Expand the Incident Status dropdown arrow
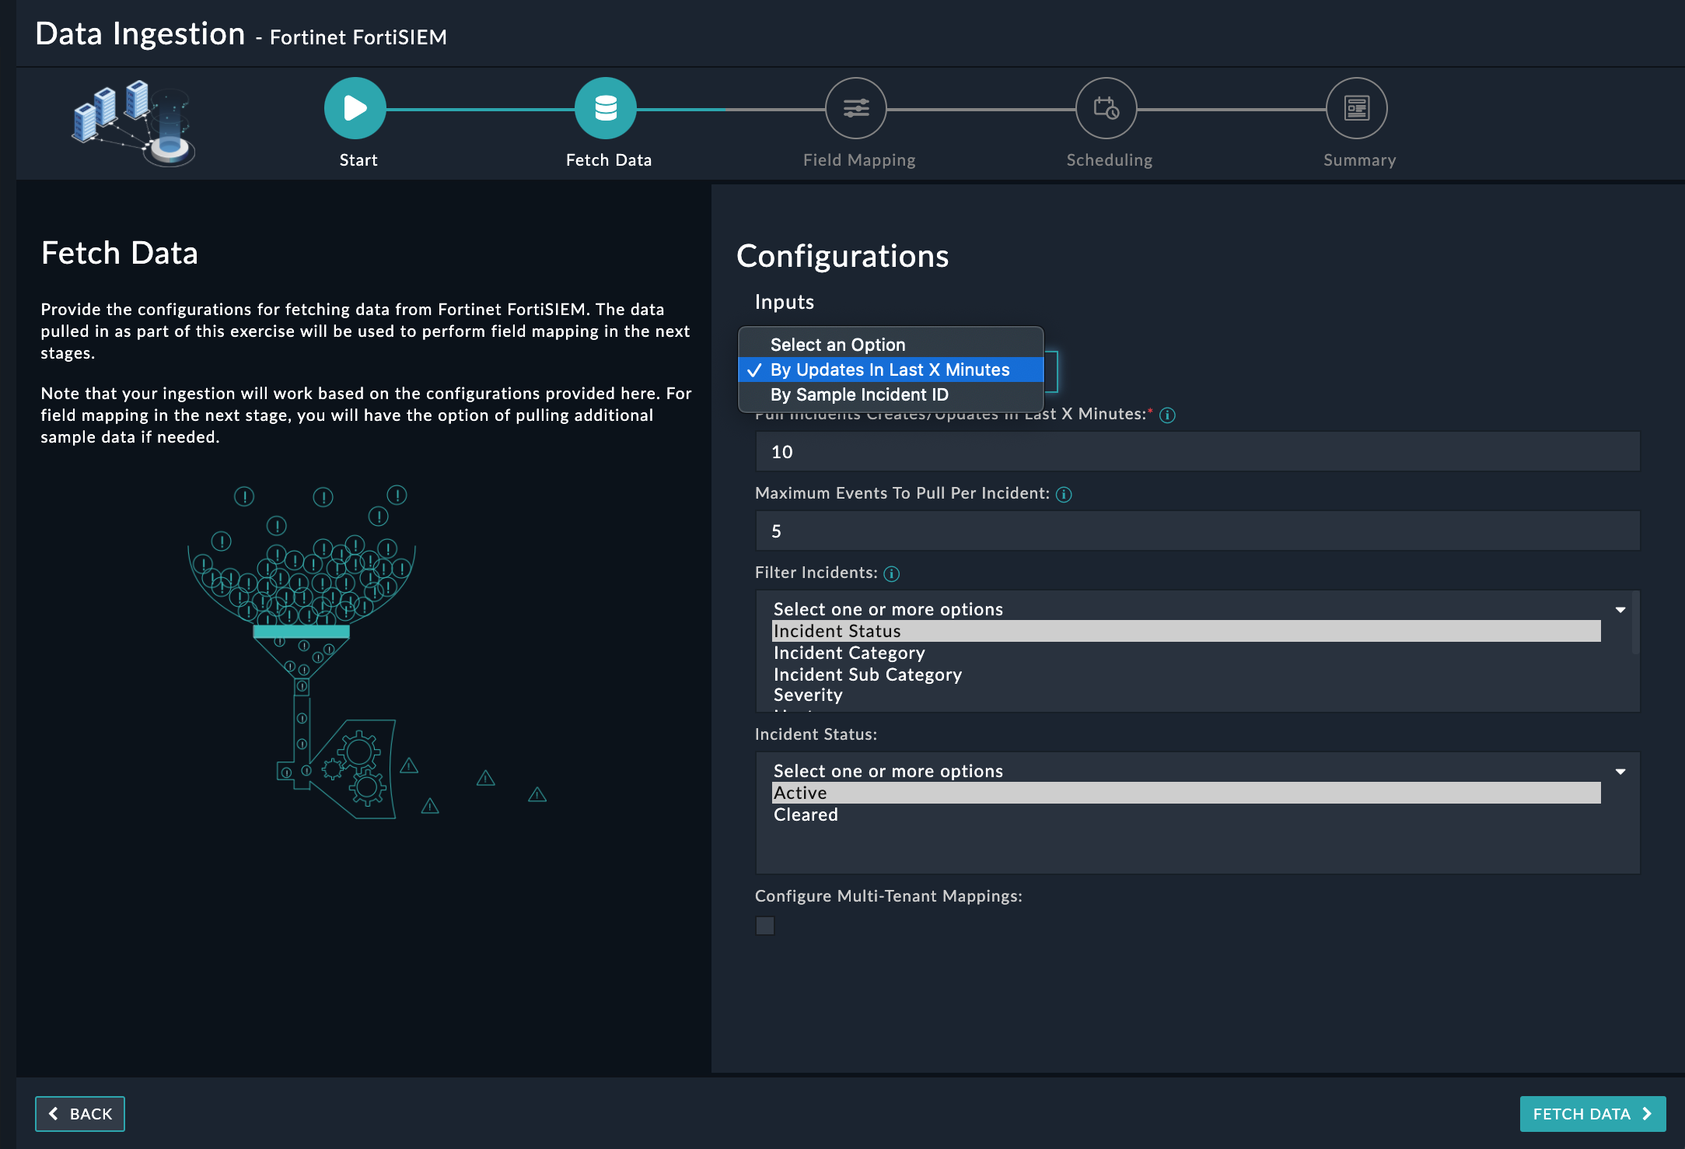The height and width of the screenshot is (1149, 1685). pos(1620,771)
